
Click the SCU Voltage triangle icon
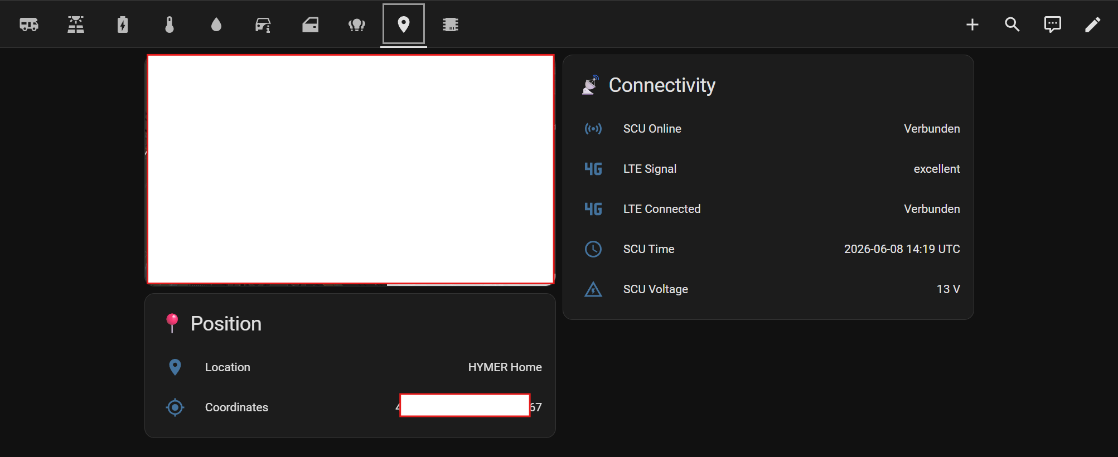point(593,289)
